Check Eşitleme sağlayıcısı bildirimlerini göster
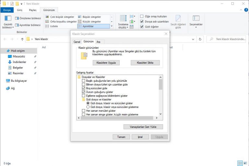Viewport: 249px width, 166px height. pos(84,96)
